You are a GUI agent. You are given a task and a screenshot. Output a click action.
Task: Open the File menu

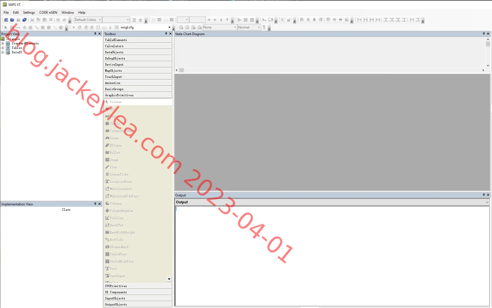(x=6, y=13)
